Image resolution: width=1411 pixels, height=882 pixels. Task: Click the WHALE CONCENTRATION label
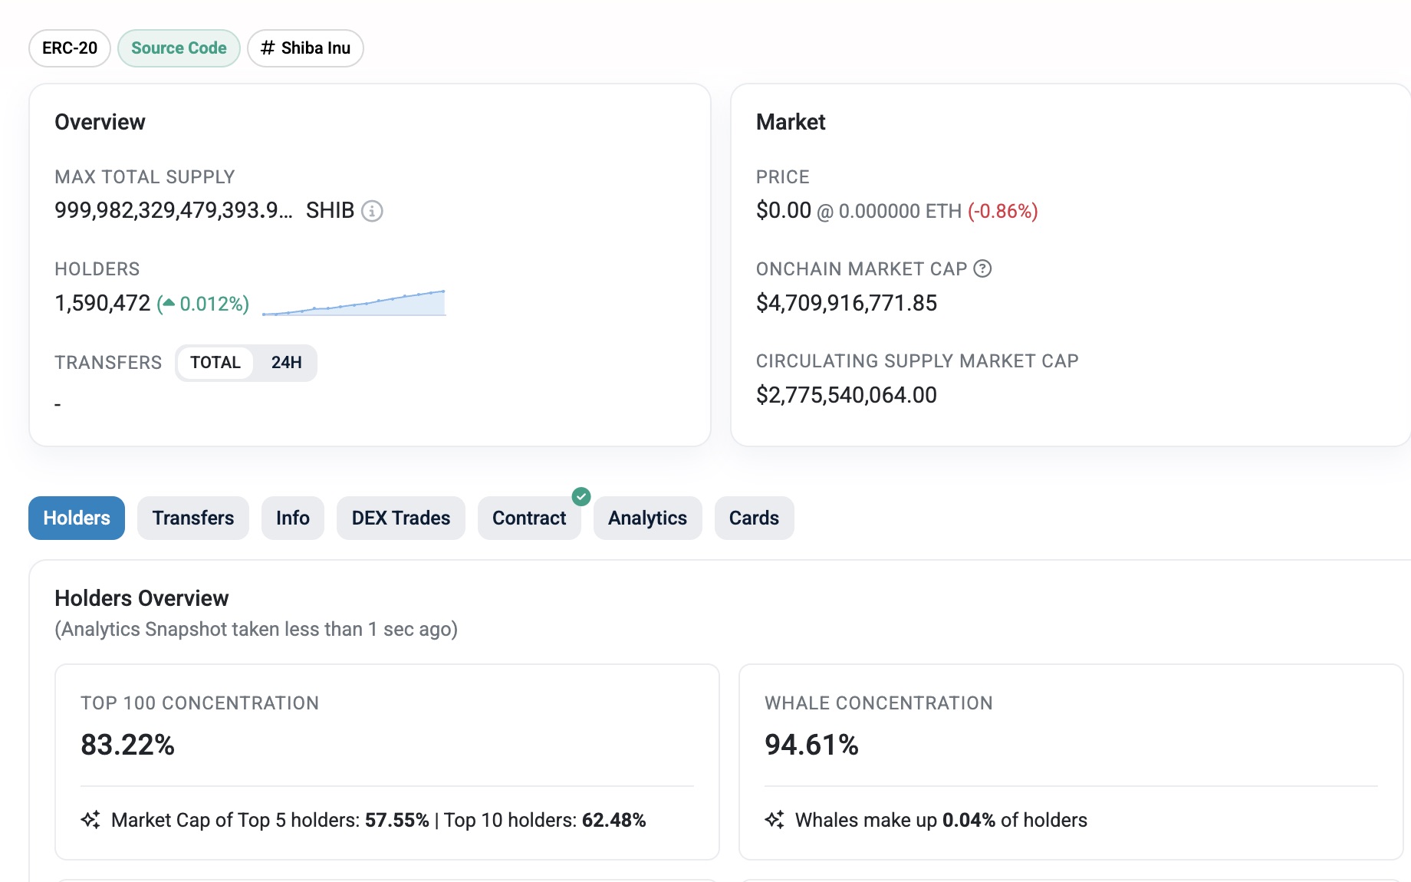point(879,703)
